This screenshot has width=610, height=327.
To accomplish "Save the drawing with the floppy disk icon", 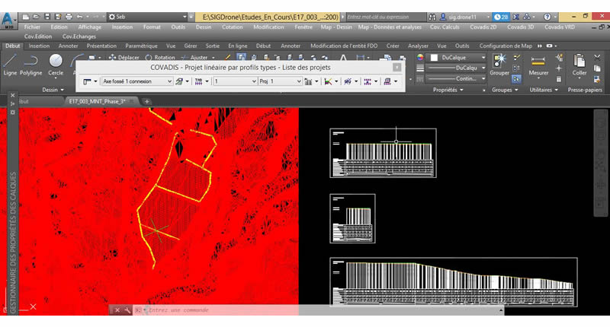I will [x=47, y=17].
